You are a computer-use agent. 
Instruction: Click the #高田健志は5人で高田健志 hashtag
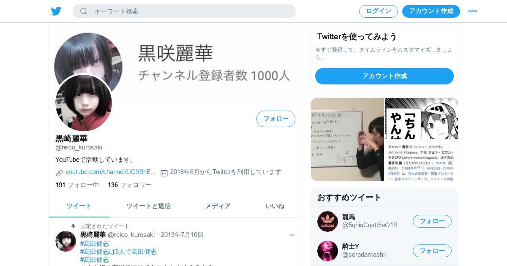coord(118,252)
